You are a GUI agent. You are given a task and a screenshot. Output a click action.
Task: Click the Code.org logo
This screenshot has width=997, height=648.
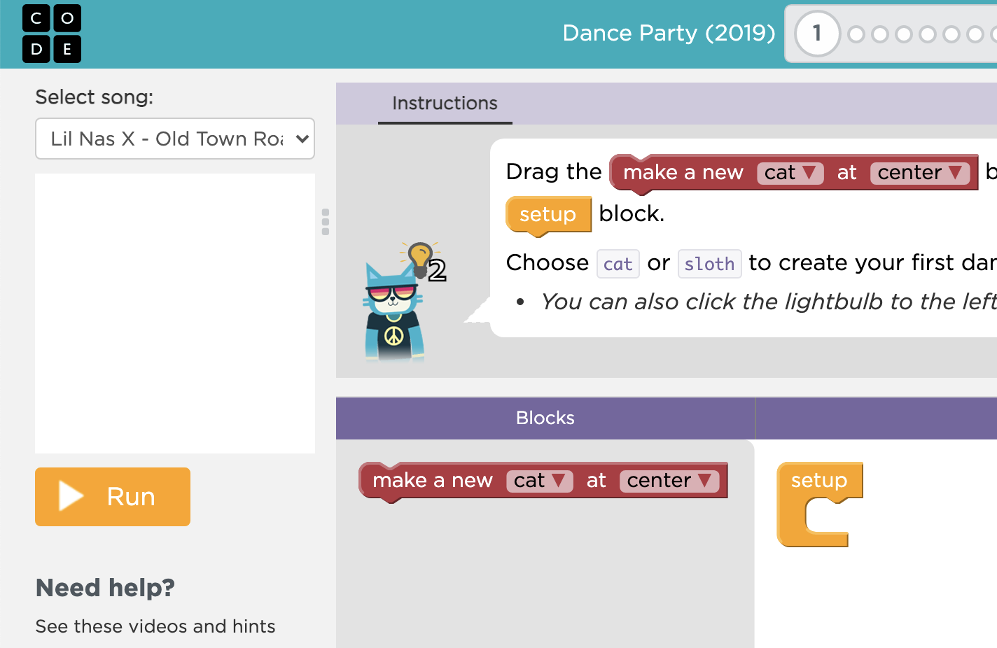pos(52,34)
